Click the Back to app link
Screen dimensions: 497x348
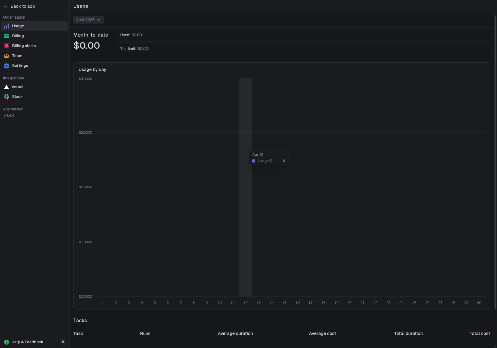(23, 6)
